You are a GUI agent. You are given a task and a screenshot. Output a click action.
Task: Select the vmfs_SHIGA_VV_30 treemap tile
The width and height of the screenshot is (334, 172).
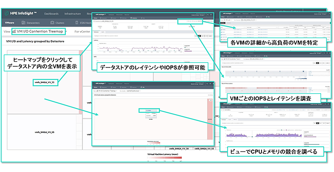(x=179, y=148)
